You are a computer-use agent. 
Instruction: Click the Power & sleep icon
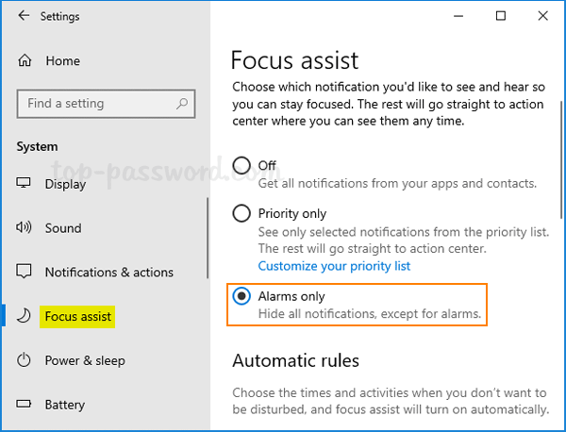[x=25, y=360]
